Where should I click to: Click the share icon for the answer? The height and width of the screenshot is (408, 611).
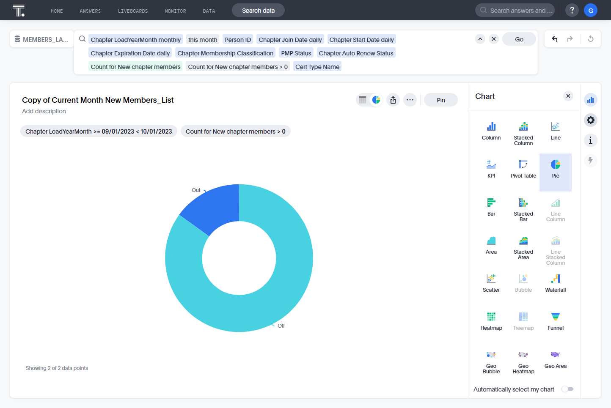(x=393, y=100)
